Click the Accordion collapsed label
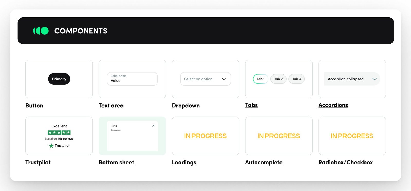 coord(345,79)
